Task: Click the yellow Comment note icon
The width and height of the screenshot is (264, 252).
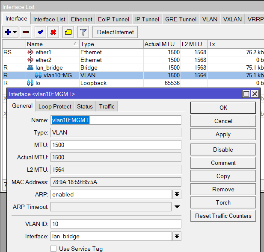Action: (68, 32)
